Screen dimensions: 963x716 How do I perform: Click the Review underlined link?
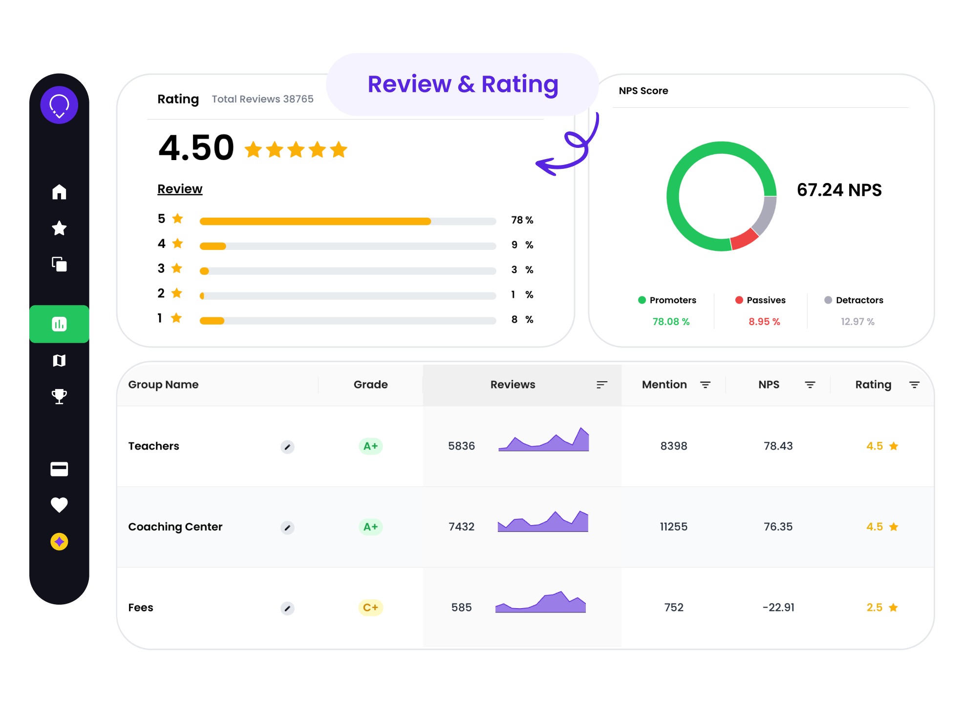tap(180, 189)
